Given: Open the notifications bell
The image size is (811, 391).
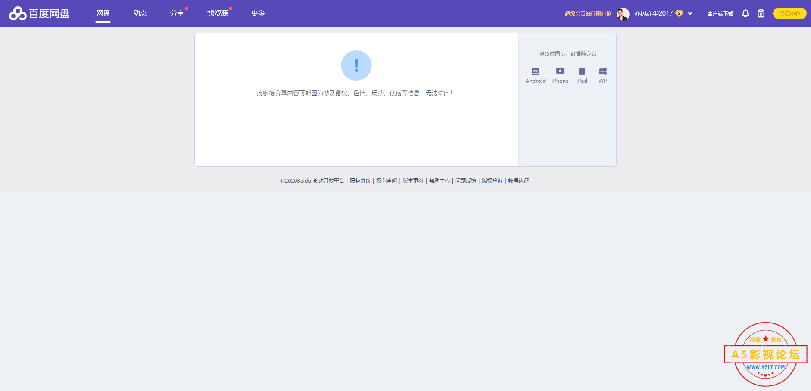Looking at the screenshot, I should point(745,13).
